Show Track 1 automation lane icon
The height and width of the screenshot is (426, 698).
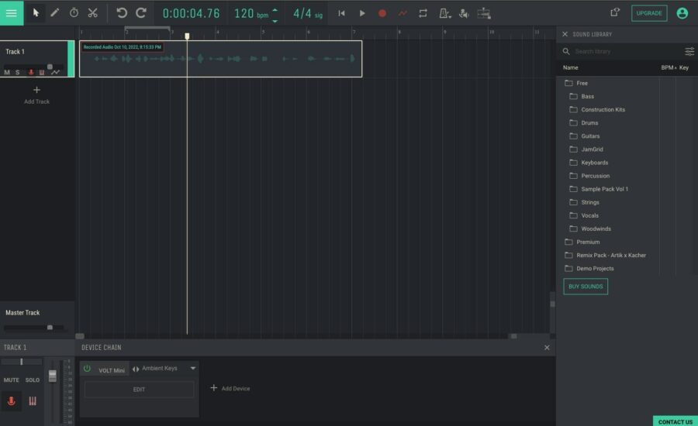click(55, 72)
